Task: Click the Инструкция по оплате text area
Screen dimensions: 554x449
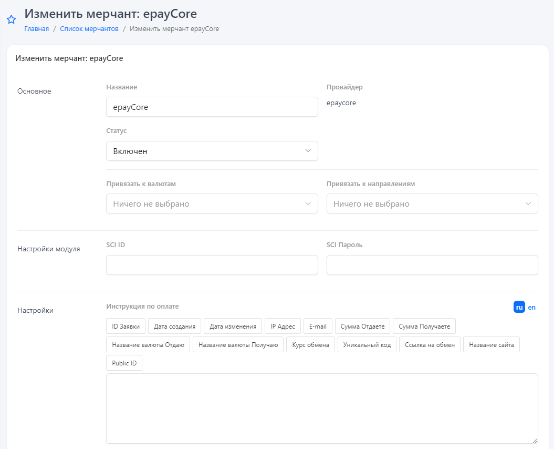Action: tap(321, 408)
